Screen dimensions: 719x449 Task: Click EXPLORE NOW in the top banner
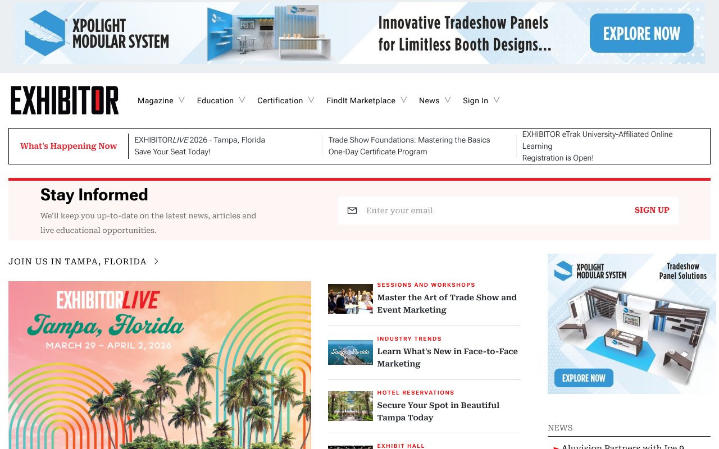tap(641, 34)
